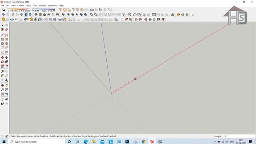Screen dimensions: 256x144
Task: Show hidden system tray icons
Action: coord(215,142)
